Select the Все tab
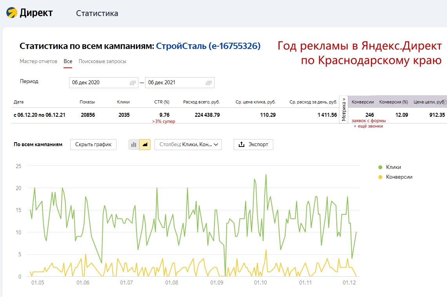Screen dimensions: 447x297 tap(68, 62)
